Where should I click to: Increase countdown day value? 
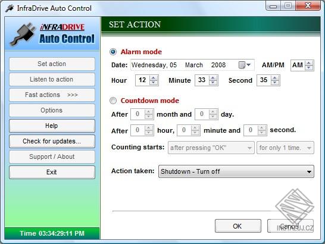[x=213, y=112]
